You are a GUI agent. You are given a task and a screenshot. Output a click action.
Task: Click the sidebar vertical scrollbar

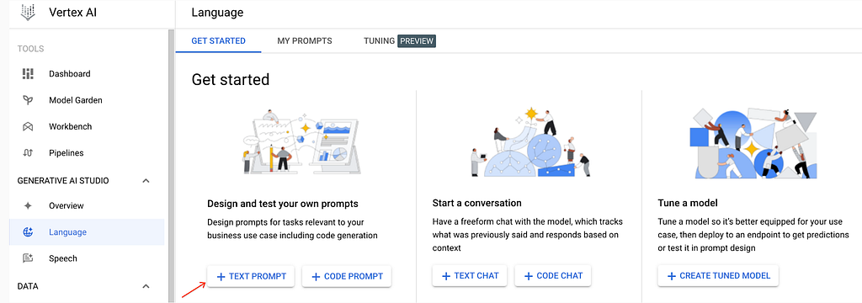coord(171,165)
